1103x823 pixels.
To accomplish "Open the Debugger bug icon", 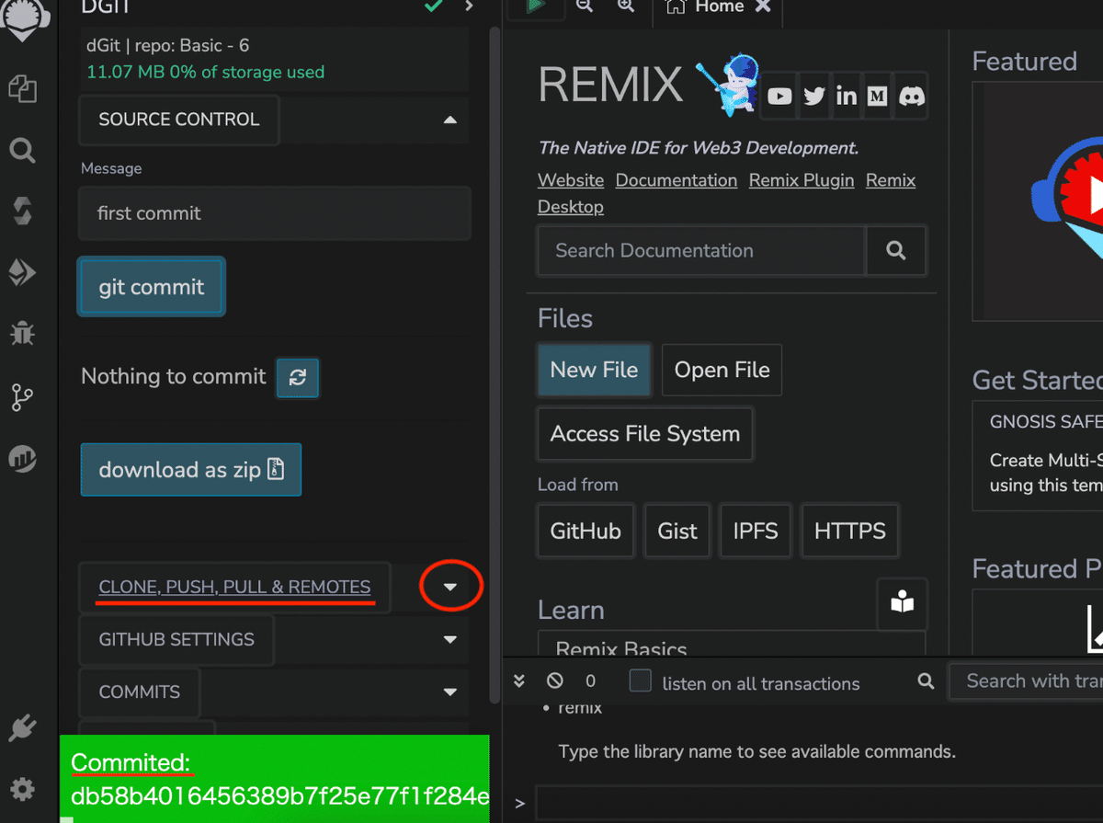I will coord(22,333).
